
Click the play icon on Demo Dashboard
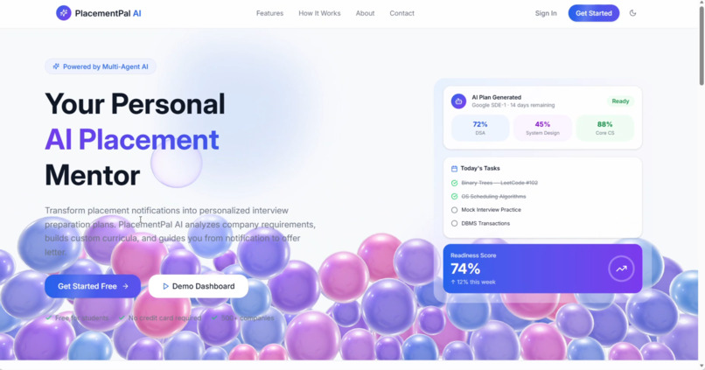(165, 286)
